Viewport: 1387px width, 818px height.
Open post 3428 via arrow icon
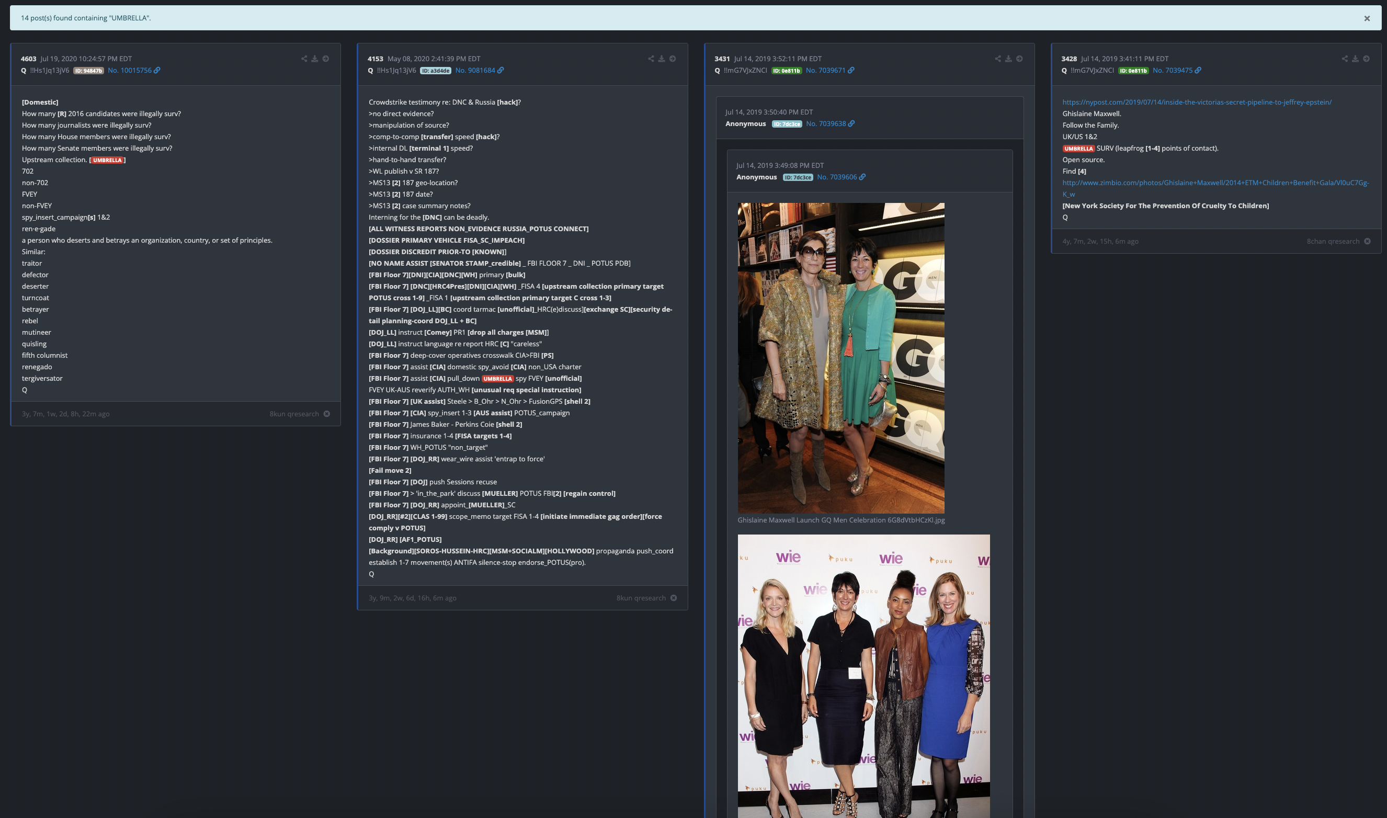coord(1366,59)
